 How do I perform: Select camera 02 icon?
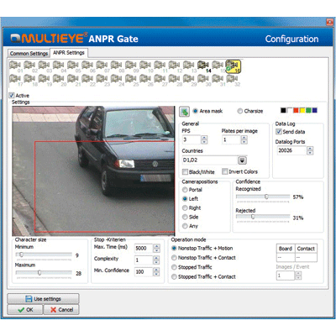click(29, 66)
